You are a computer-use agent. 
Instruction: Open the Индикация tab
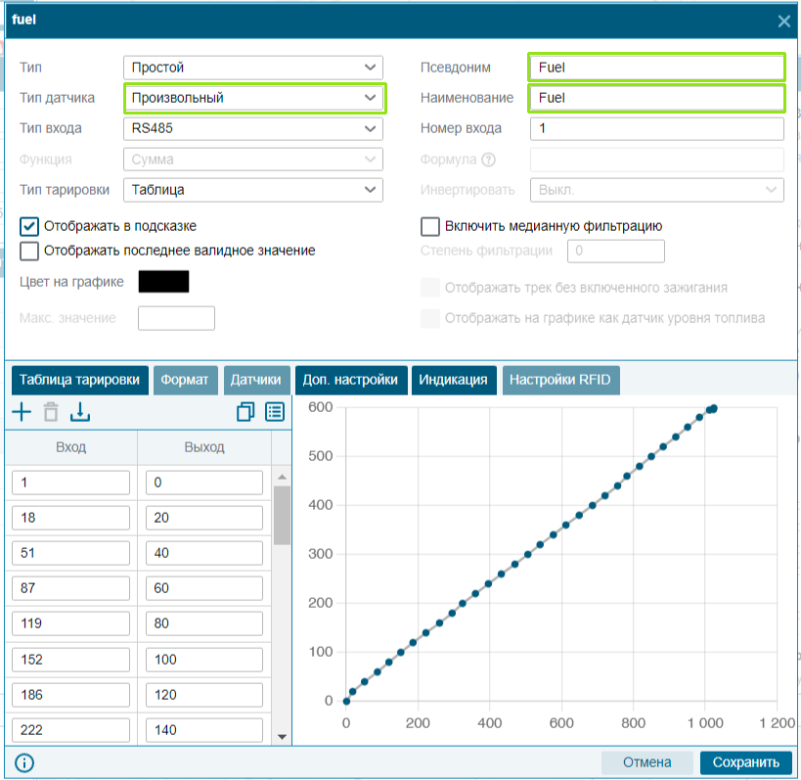click(x=454, y=380)
